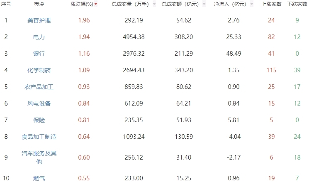Click the sort arrow next to 总成交额（亿元）
Image resolution: width=309 pixels, height=182 pixels.
204,4
